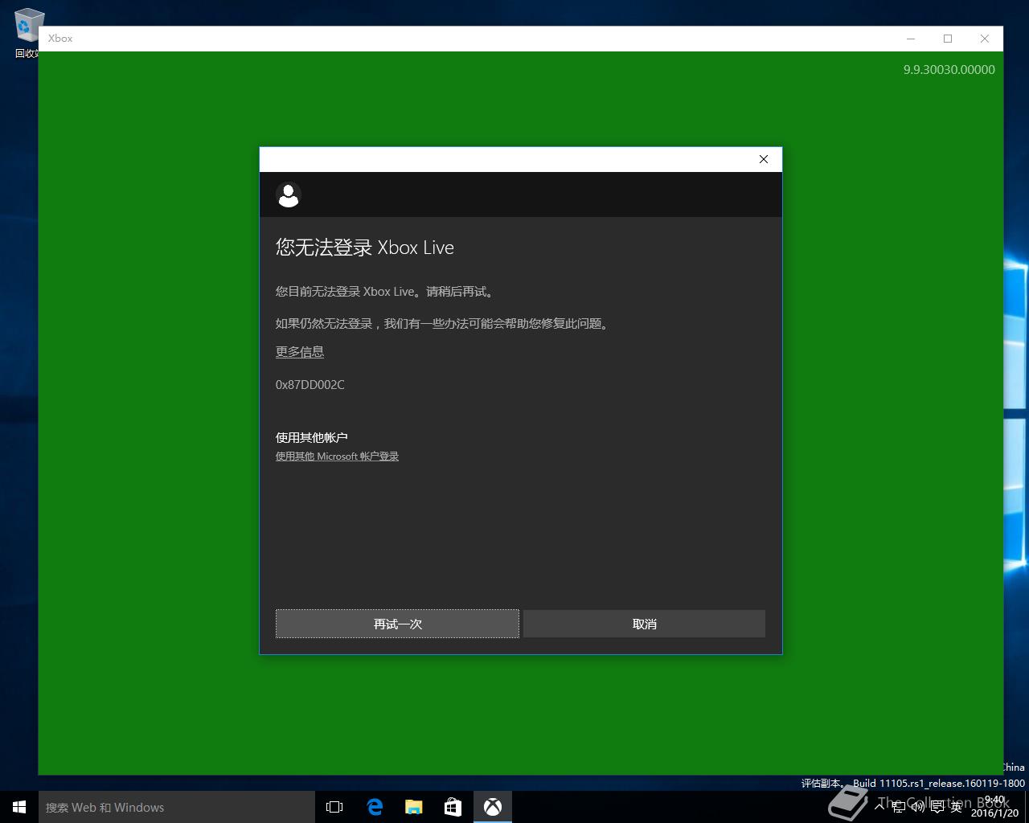The width and height of the screenshot is (1029, 823).
Task: Open the Windows Store taskbar icon
Action: pyautogui.click(x=453, y=807)
